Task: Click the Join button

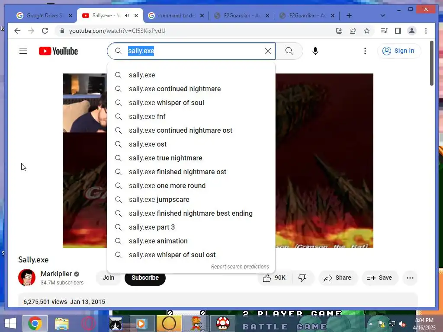Action: point(109,278)
